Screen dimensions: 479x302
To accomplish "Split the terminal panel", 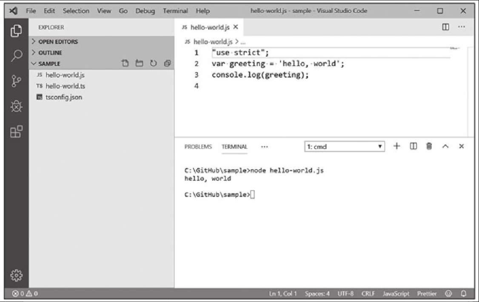I will (x=413, y=146).
